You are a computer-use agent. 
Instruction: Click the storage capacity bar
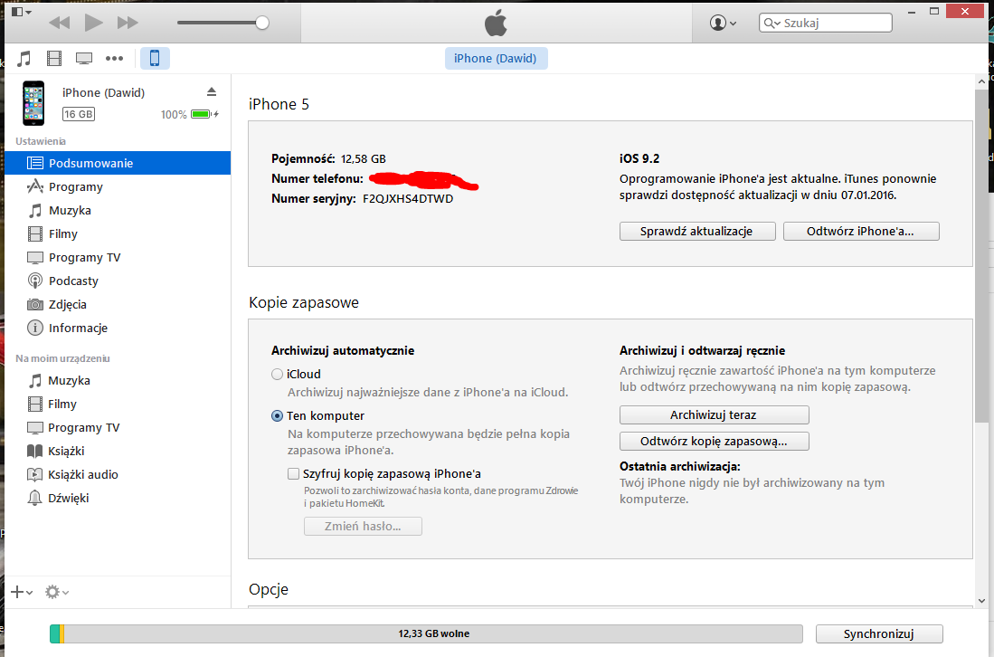426,633
